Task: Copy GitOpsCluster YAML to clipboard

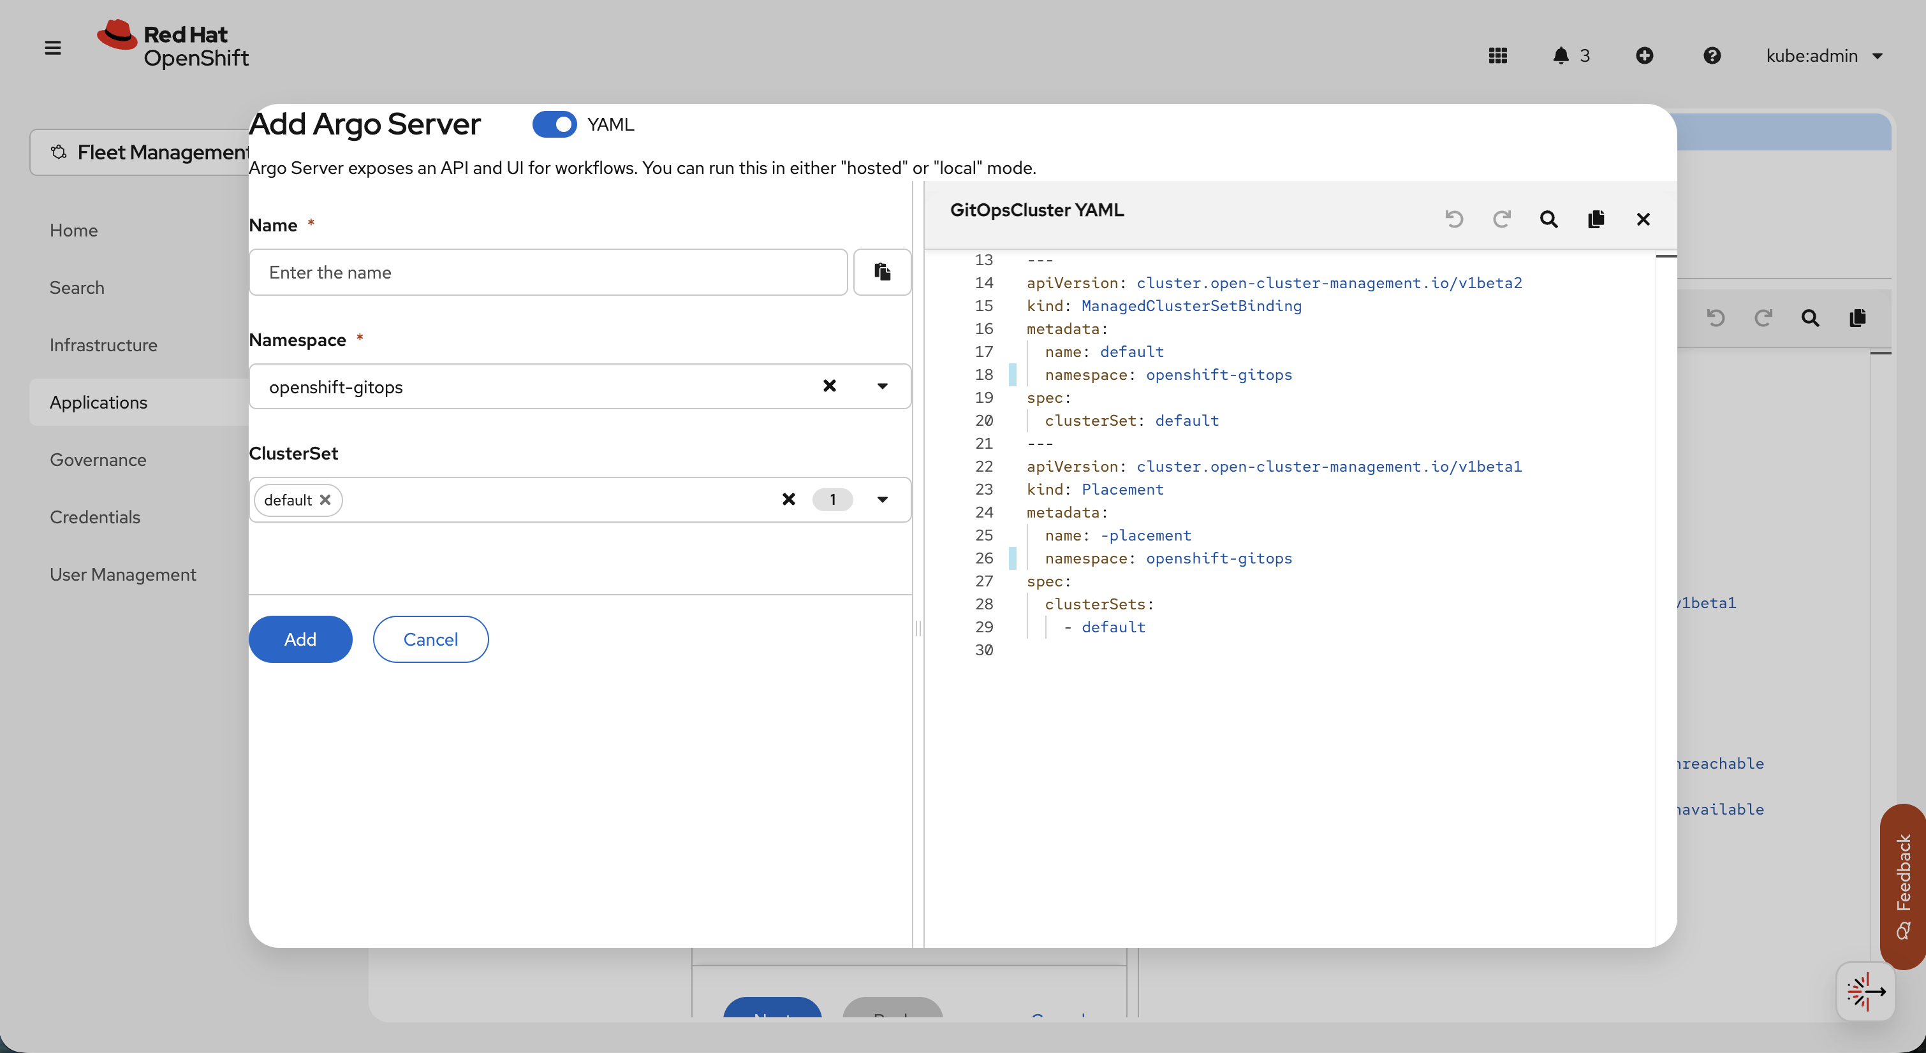Action: pyautogui.click(x=1596, y=219)
